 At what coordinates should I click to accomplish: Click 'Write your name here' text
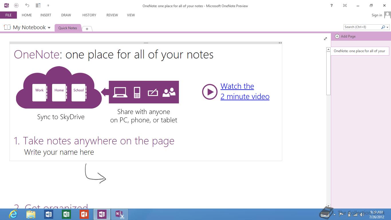tap(59, 152)
